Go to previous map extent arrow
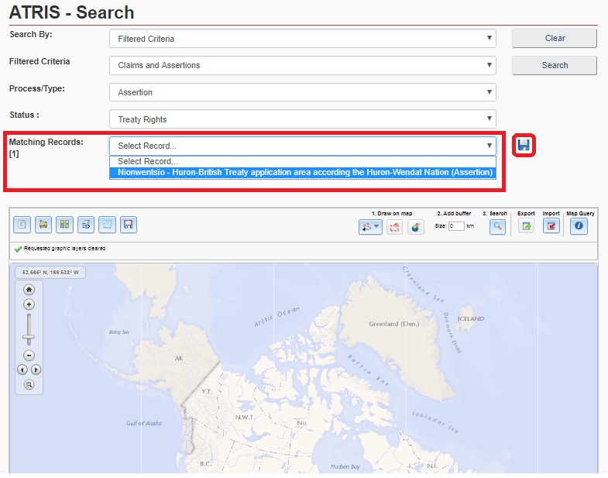608x478 pixels. [22, 370]
